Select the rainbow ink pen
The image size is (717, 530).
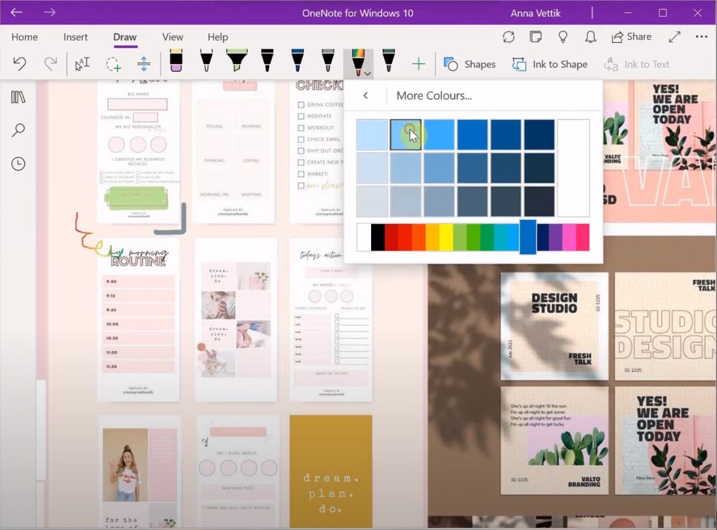[357, 63]
